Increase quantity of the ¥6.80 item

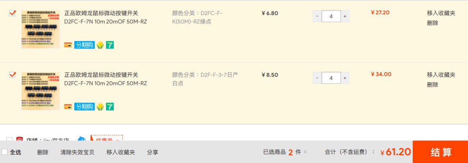[344, 16]
